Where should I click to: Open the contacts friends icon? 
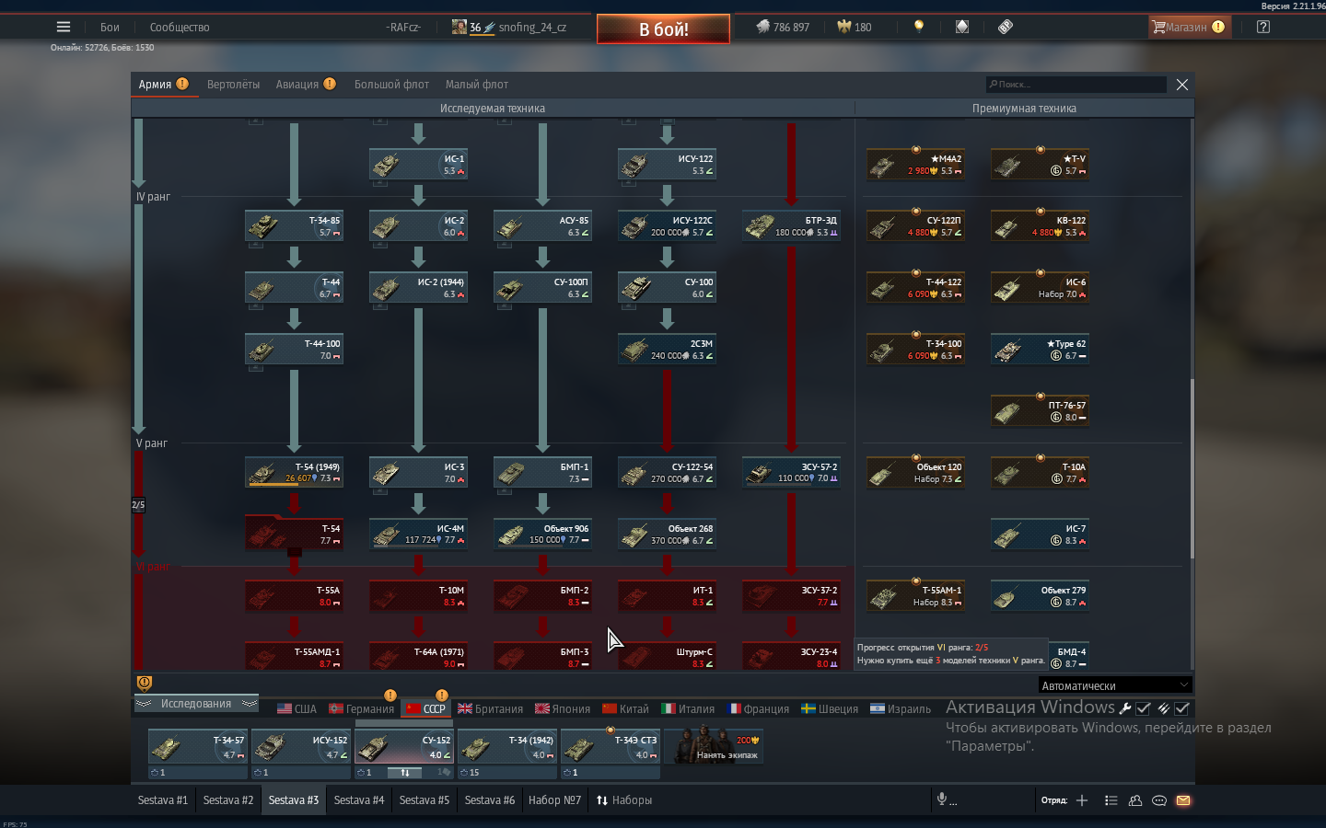click(1135, 800)
